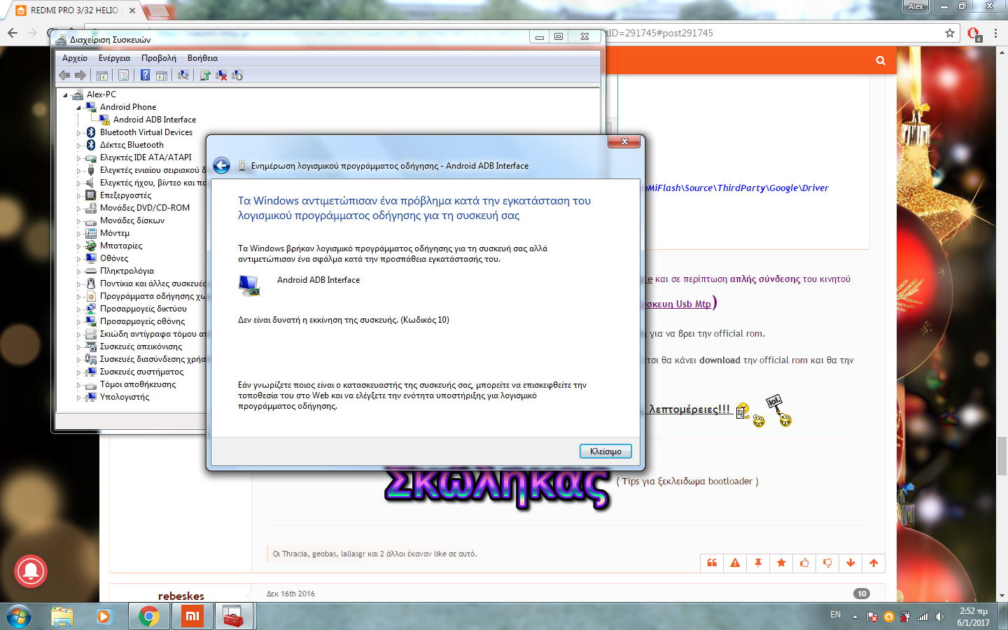Collapse the Android Phone tree node

point(79,108)
